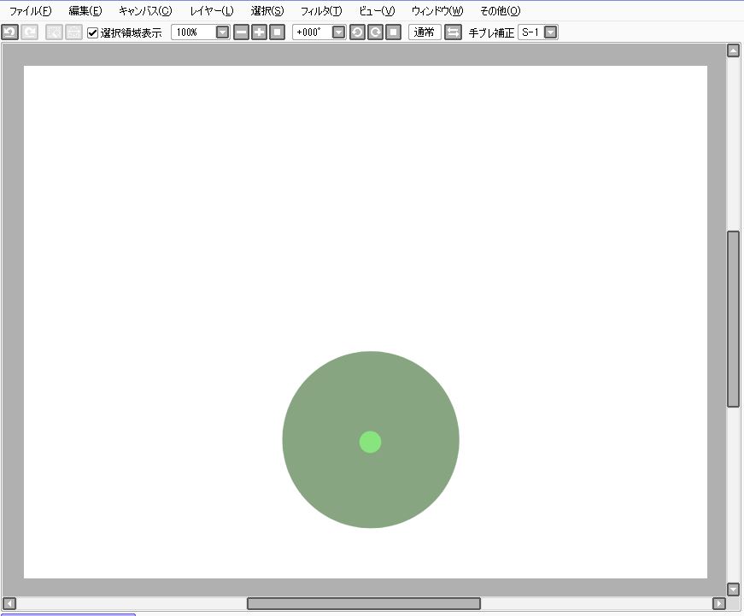Reset canvas rotation square icon
Image resolution: width=744 pixels, height=616 pixels.
(x=393, y=32)
